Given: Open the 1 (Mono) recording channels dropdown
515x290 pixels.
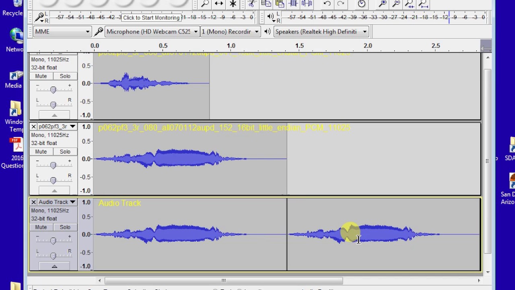Looking at the screenshot, I should pos(230,31).
